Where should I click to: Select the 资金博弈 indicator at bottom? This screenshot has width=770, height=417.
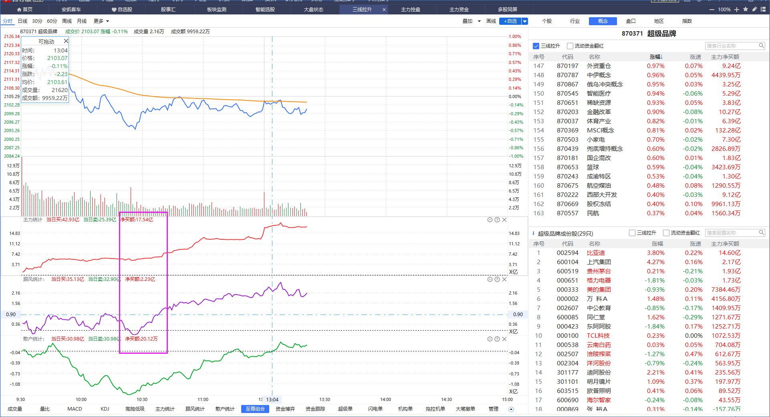[285, 409]
